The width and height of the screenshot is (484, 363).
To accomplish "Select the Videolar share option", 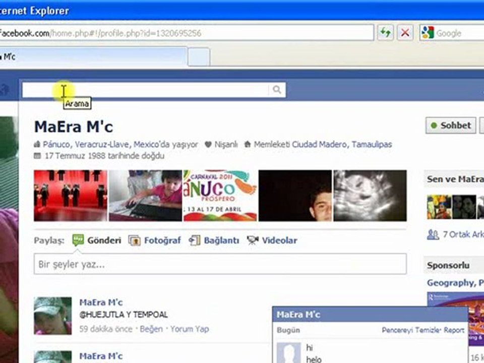I will click(x=272, y=240).
